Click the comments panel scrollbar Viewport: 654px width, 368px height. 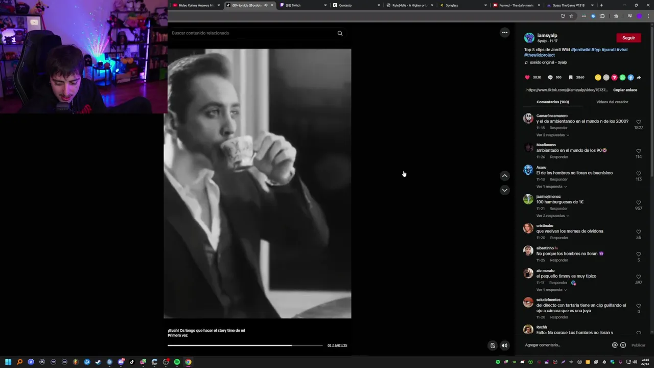pyautogui.click(x=651, y=102)
